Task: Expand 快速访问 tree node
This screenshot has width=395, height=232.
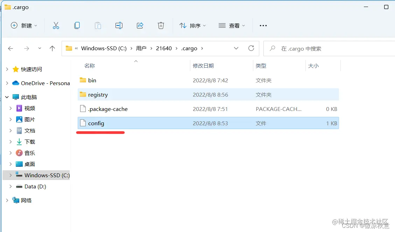Action: [x=7, y=69]
